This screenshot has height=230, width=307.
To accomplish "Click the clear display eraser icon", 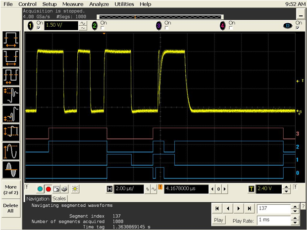I will [64, 189].
